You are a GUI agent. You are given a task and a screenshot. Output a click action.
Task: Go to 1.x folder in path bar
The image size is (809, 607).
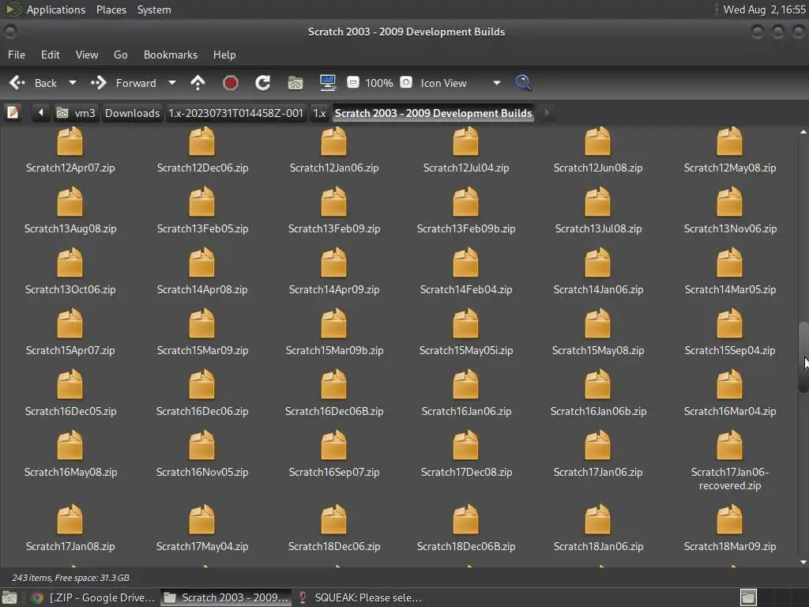click(x=319, y=113)
